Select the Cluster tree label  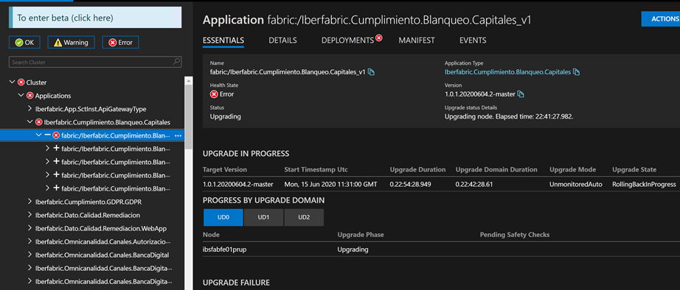[x=36, y=82]
